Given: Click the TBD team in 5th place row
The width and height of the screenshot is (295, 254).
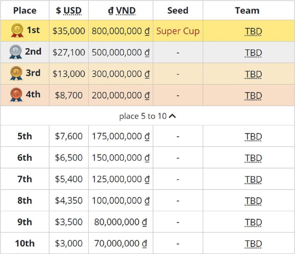Looking at the screenshot, I should [x=253, y=137].
